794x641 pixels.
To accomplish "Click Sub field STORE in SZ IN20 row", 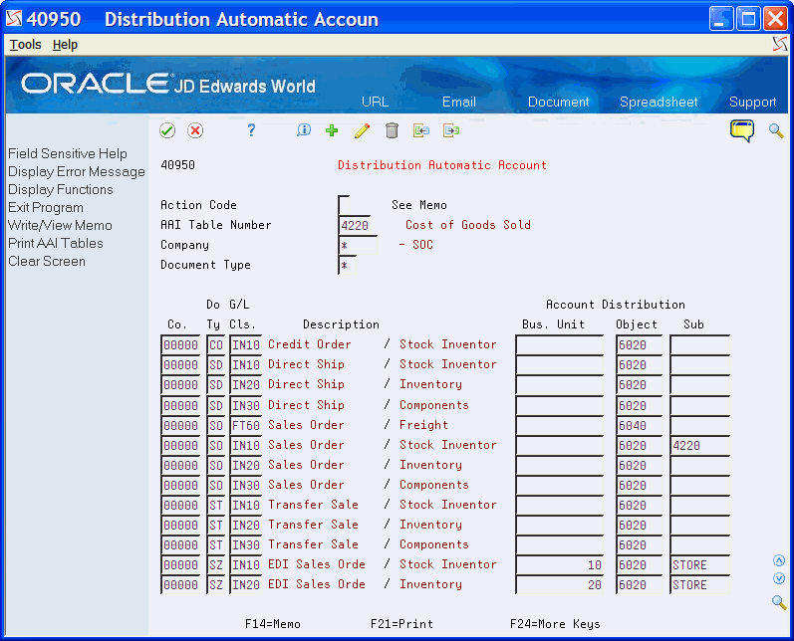I will [x=699, y=585].
